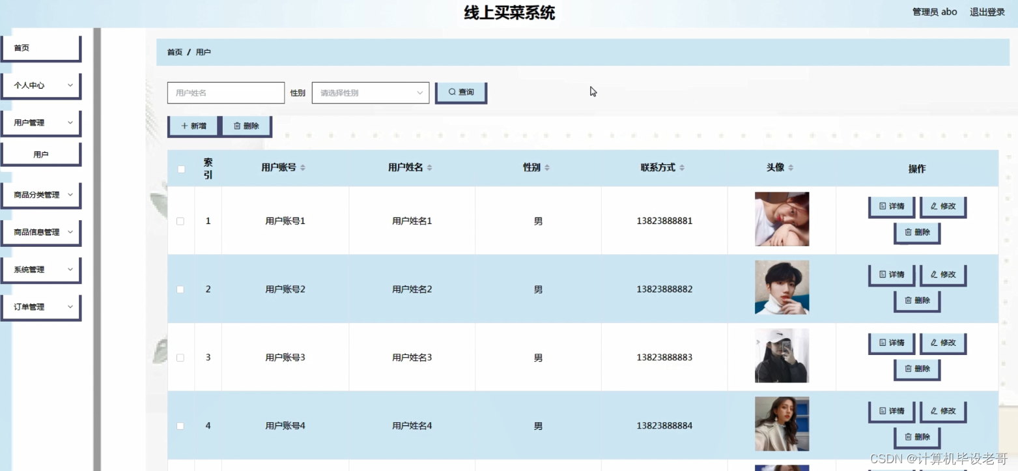The height and width of the screenshot is (471, 1018).
Task: Click 修改 for 用户账号4
Action: pos(943,412)
